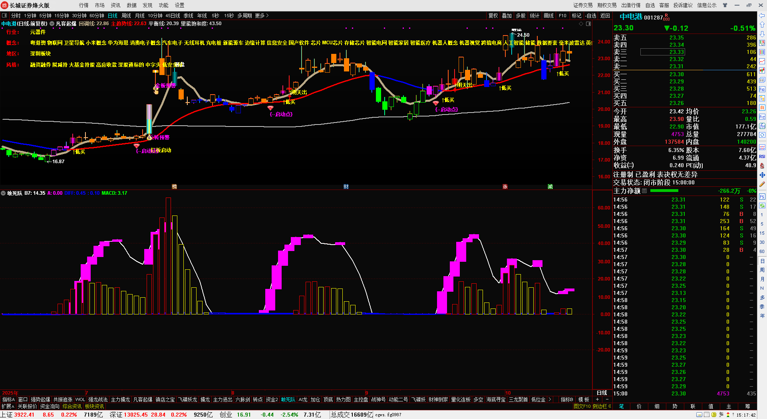Open 证券交易 securities trading

click(583, 5)
